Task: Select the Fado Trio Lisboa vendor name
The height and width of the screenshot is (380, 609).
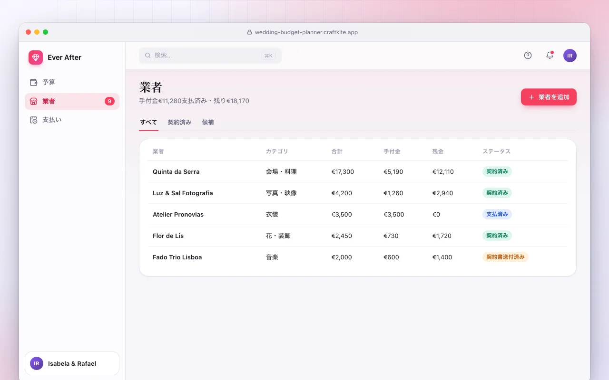Action: pos(177,257)
